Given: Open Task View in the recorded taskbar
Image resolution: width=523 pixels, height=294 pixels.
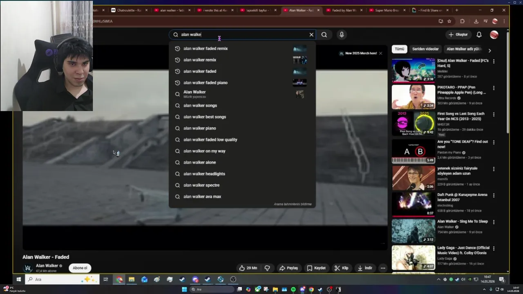Looking at the screenshot, I should coord(105,279).
